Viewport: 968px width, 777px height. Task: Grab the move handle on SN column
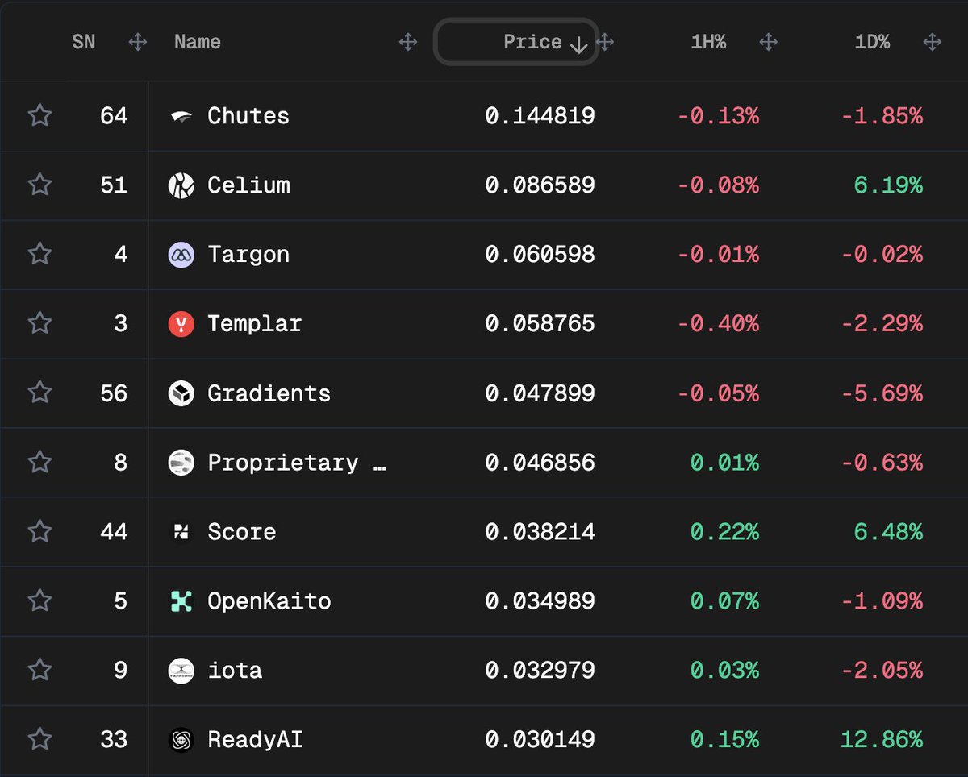(x=138, y=42)
